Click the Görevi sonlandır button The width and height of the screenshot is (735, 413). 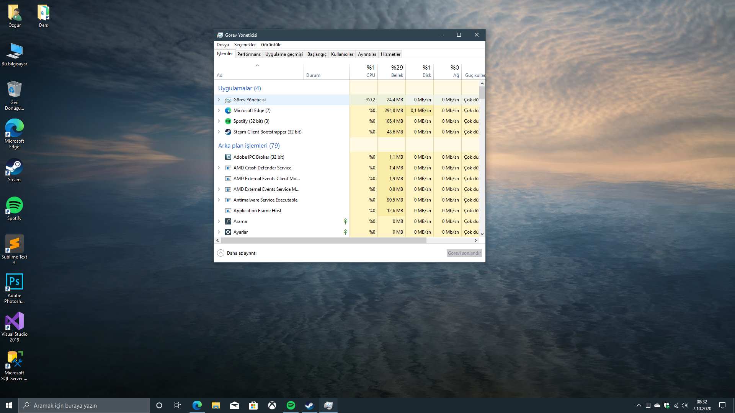click(x=464, y=253)
